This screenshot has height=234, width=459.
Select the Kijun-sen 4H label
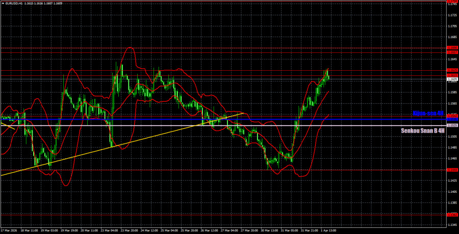pos(428,113)
